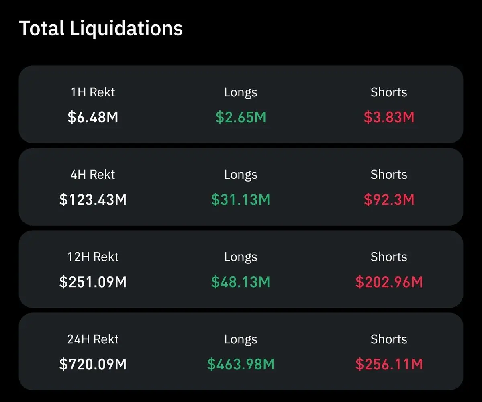Tap the $2.65M longs value
This screenshot has width=482, height=402.
241,117
